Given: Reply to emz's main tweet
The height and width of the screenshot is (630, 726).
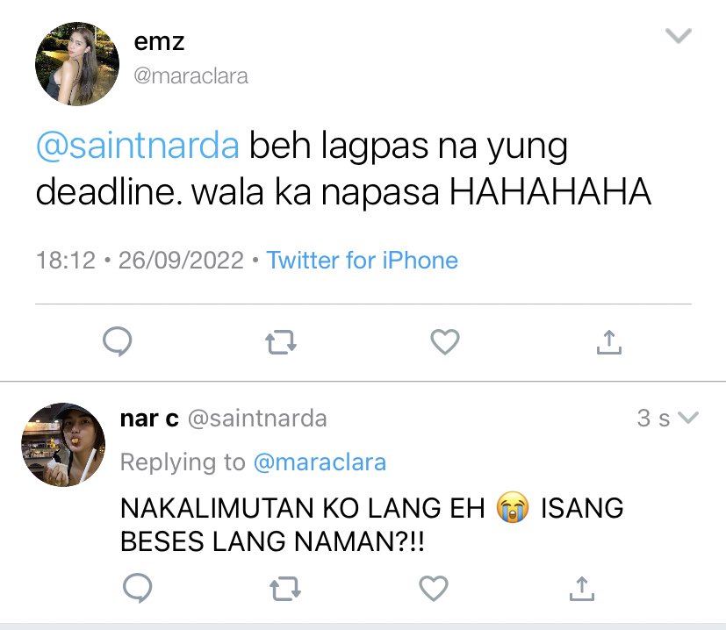Looking at the screenshot, I should pos(117,341).
